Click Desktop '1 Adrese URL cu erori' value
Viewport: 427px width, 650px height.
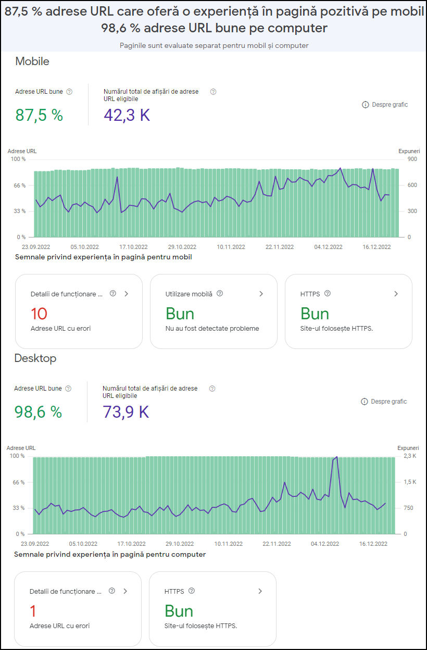pyautogui.click(x=33, y=611)
